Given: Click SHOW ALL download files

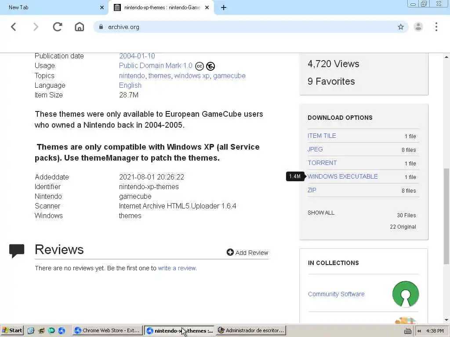Looking at the screenshot, I should tap(321, 213).
